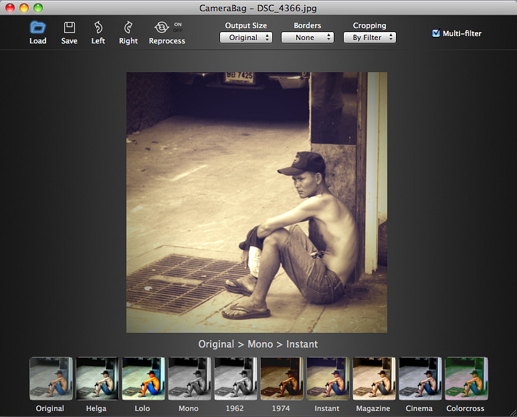Toggle the Reprocess ON/OFF switch

(x=178, y=27)
